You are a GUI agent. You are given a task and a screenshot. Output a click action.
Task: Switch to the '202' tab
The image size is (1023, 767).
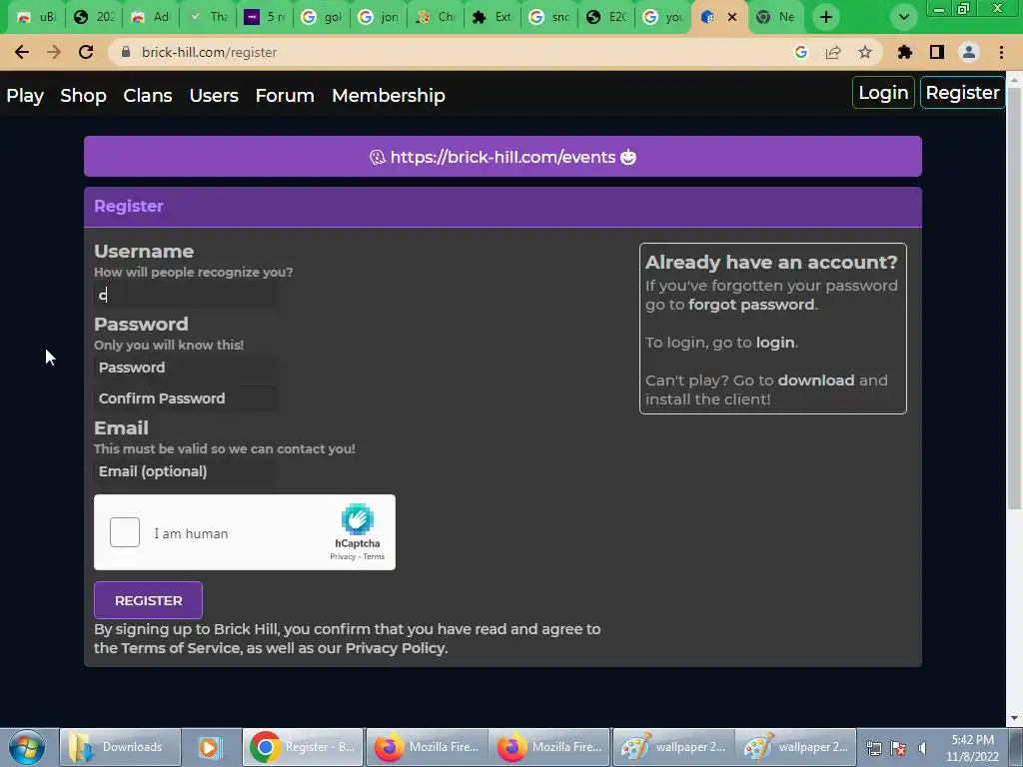94,17
